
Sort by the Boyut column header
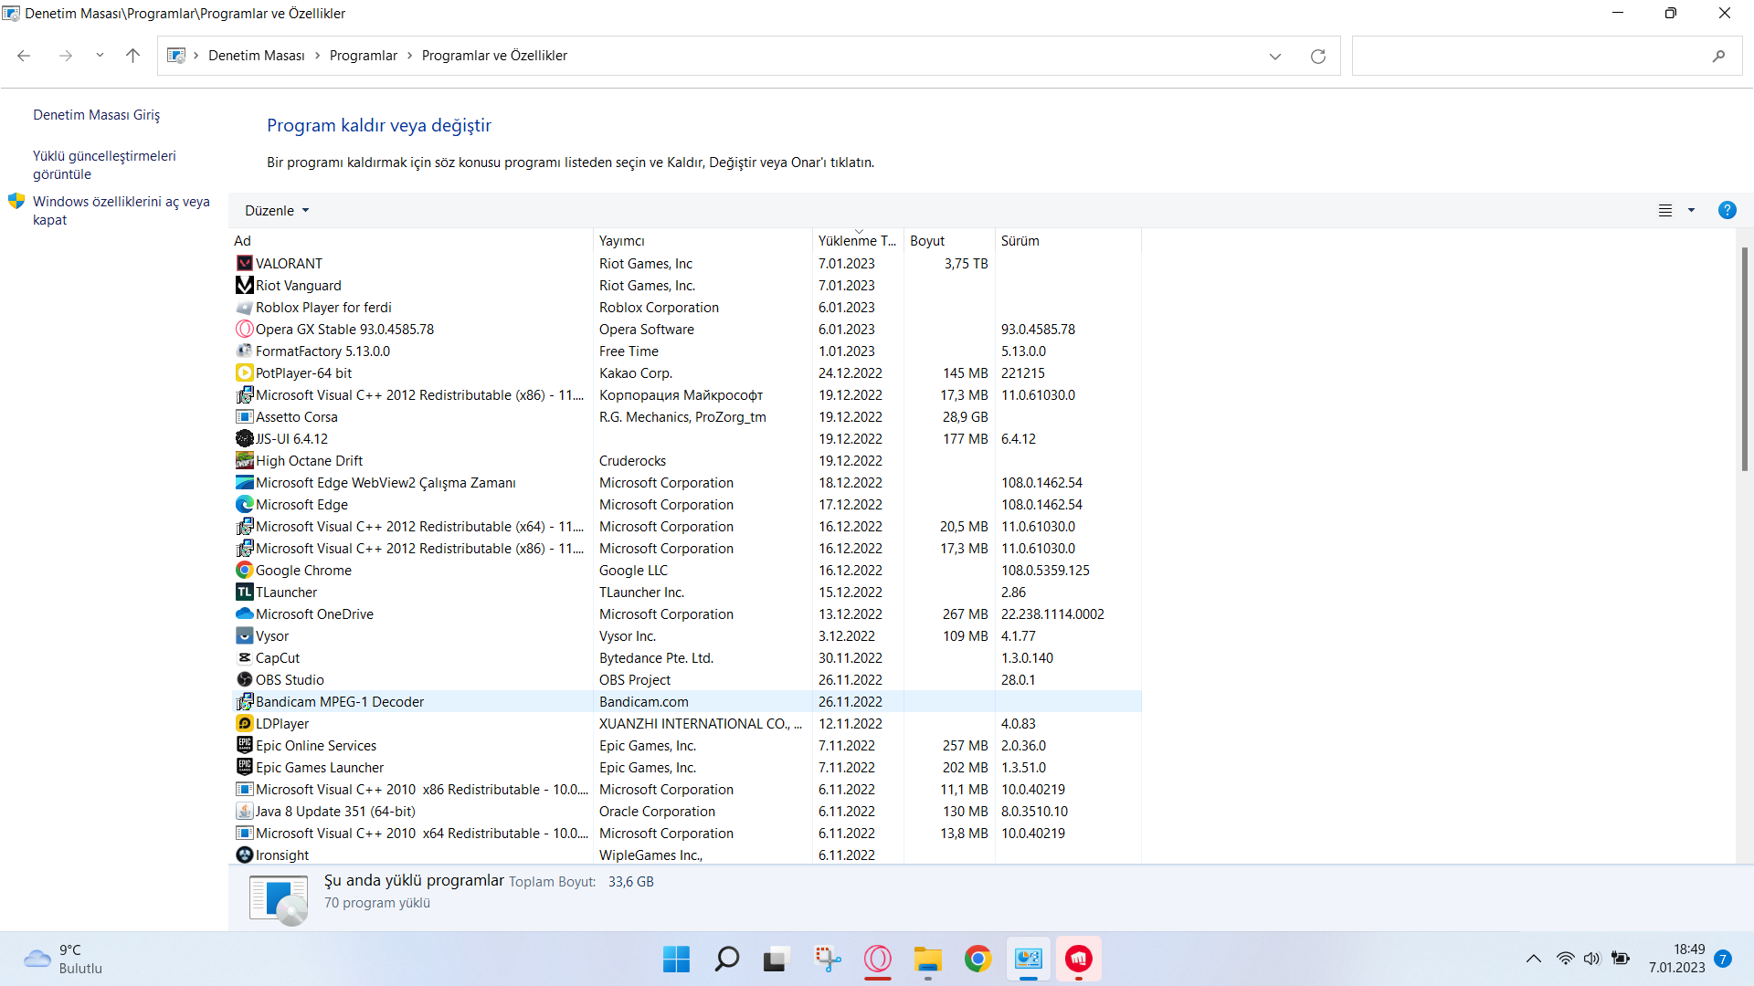tap(926, 241)
